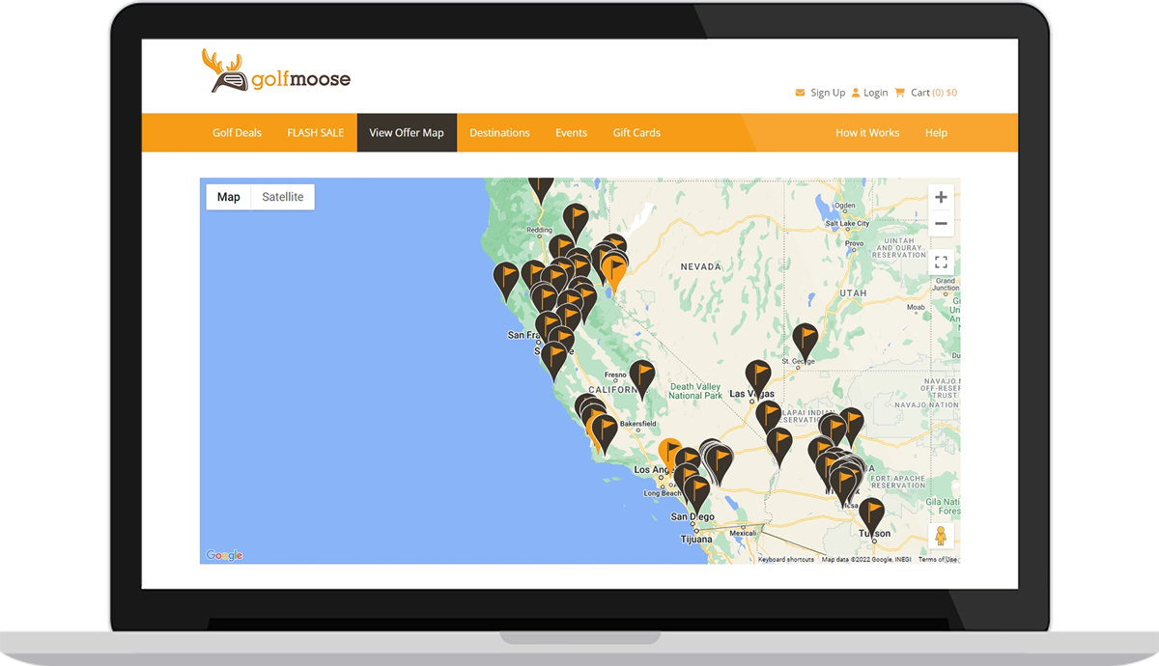Toggle fullscreen map view
This screenshot has width=1159, height=666.
[x=941, y=263]
